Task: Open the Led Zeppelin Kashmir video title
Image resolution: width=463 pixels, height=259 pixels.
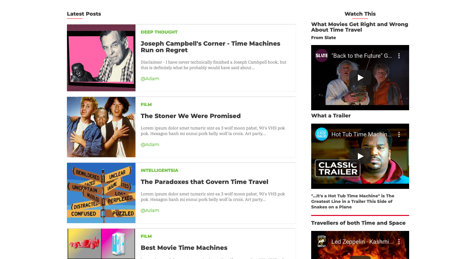Action: pyautogui.click(x=361, y=242)
